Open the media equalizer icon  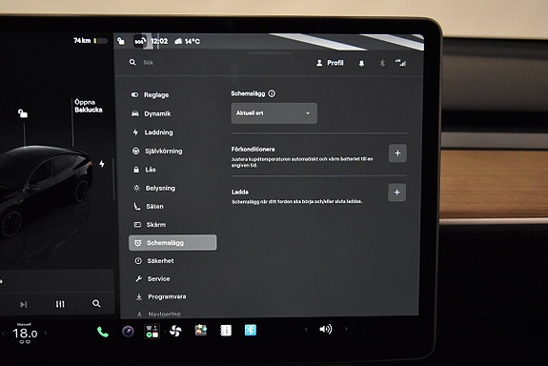point(60,304)
